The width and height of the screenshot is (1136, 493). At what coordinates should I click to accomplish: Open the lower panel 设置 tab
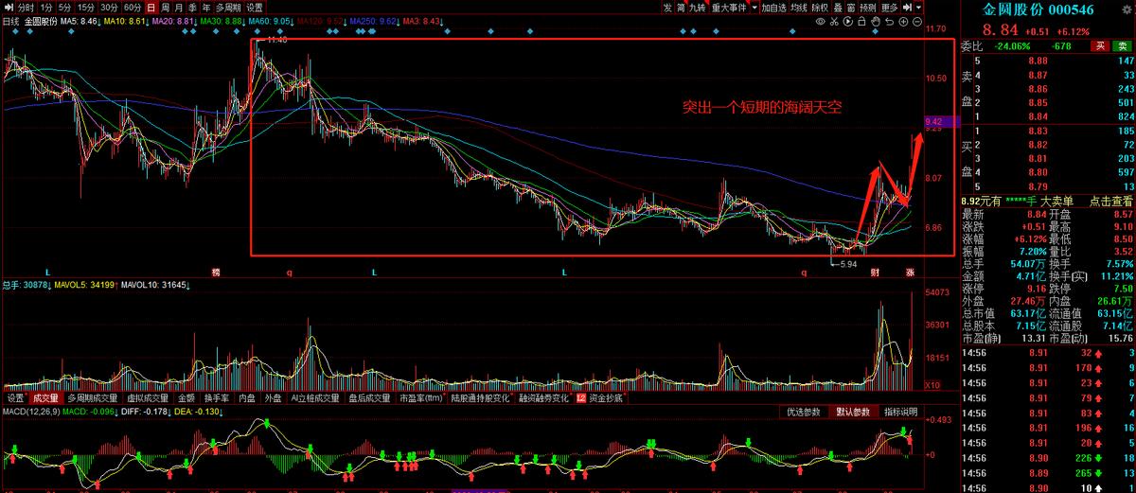click(15, 398)
